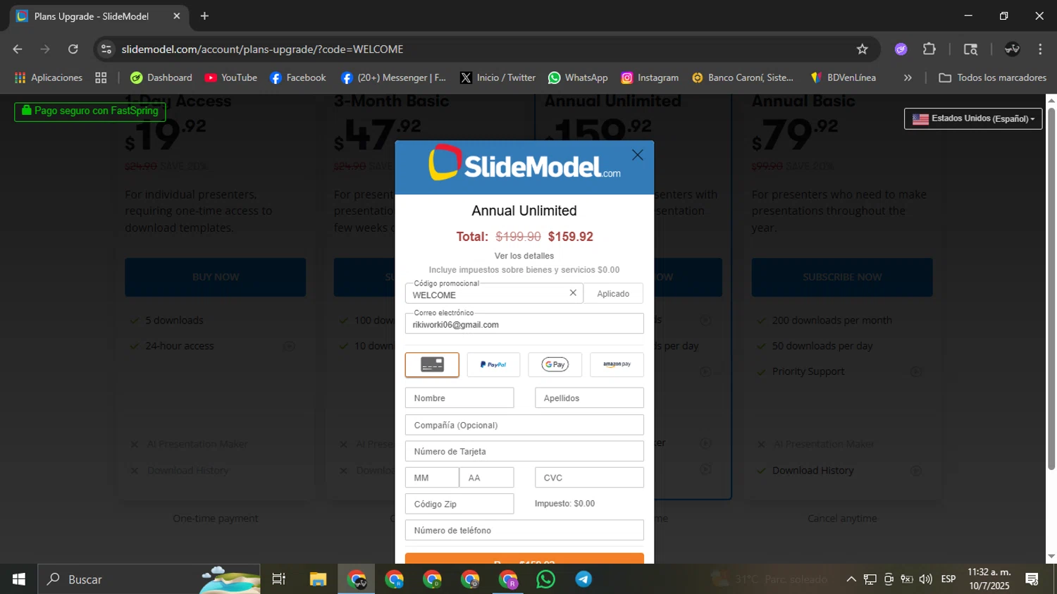This screenshot has width=1057, height=594.
Task: Click the Número de Tarjeta field
Action: click(x=524, y=451)
